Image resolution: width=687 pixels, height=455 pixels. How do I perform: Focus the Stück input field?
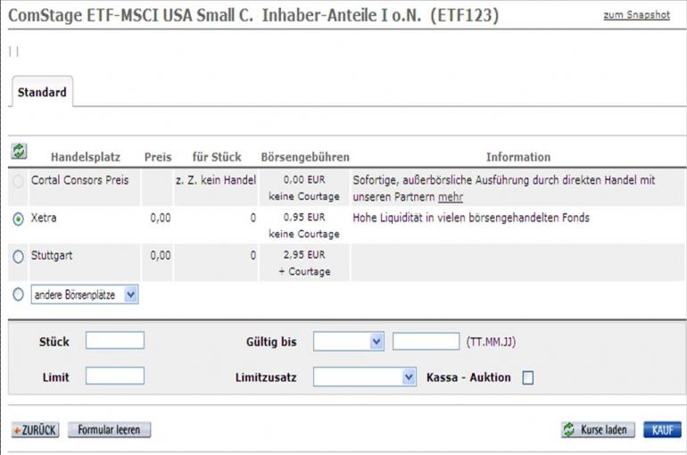pos(115,340)
